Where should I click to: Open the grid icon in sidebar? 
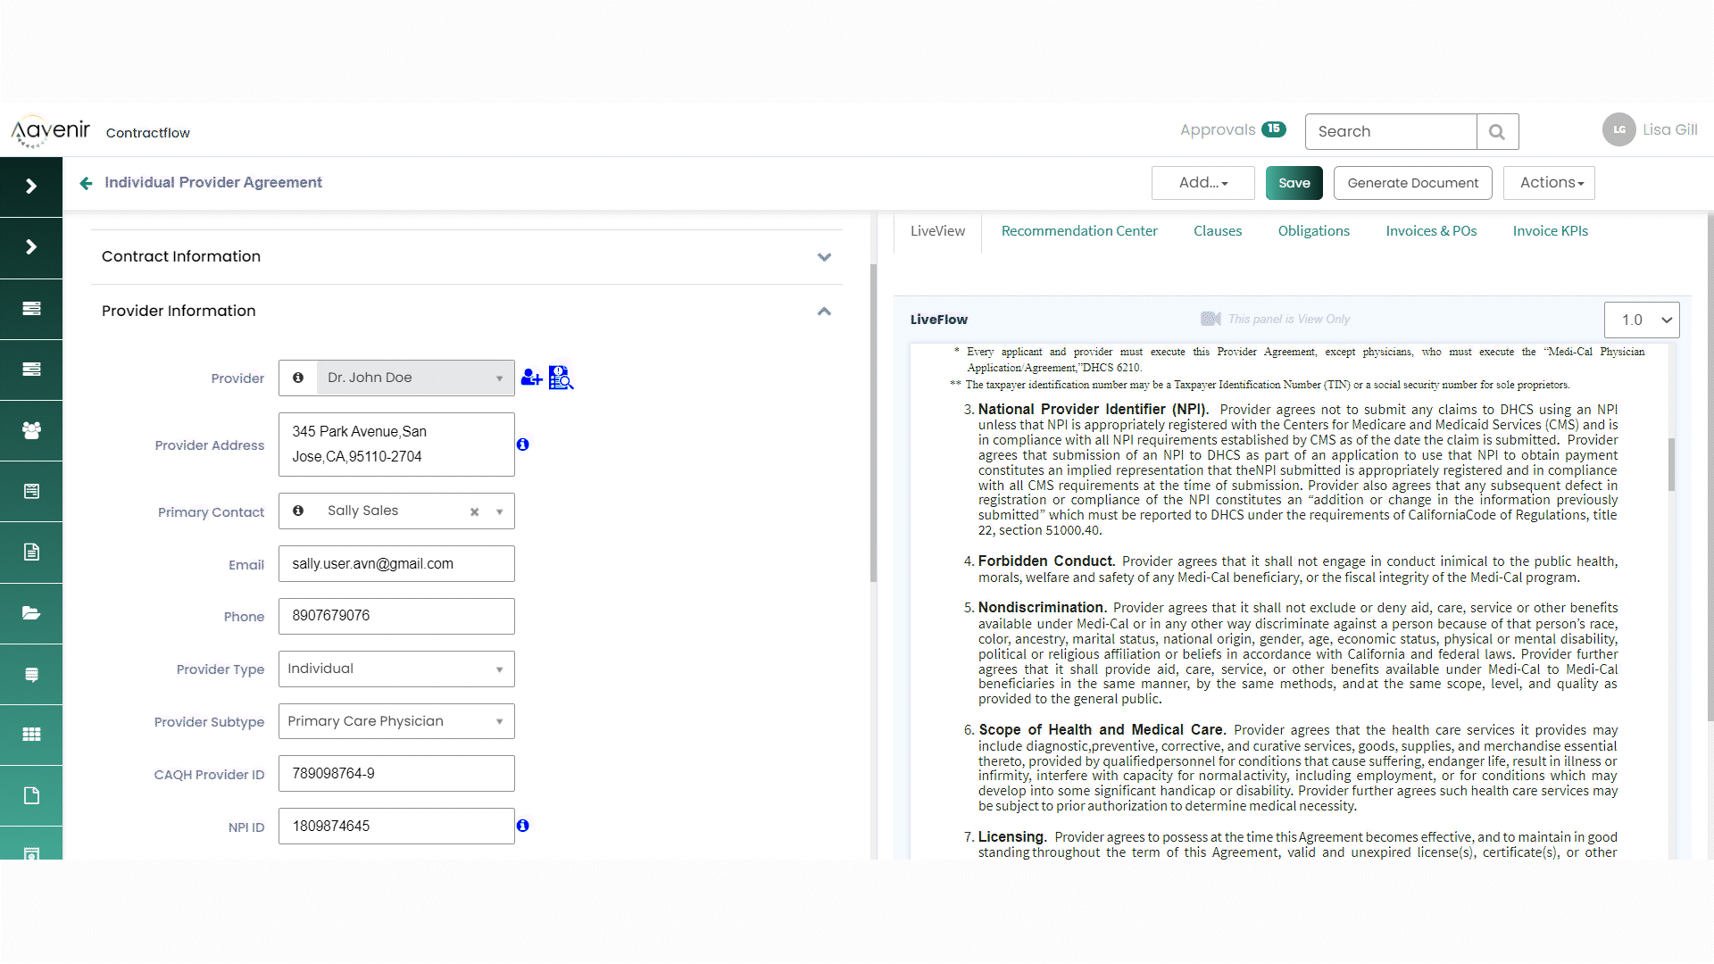point(31,735)
